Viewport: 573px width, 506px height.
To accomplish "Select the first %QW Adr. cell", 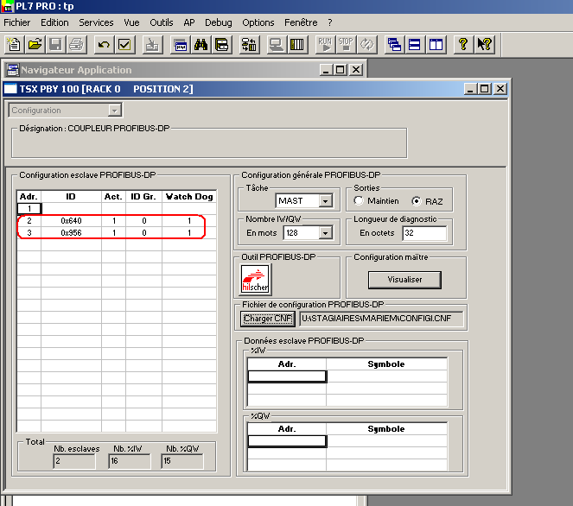I will tap(287, 441).
